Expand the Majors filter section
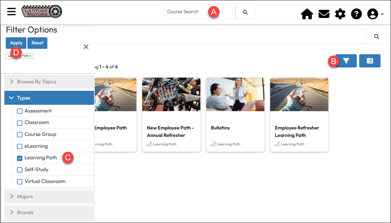The height and width of the screenshot is (223, 391). point(49,197)
